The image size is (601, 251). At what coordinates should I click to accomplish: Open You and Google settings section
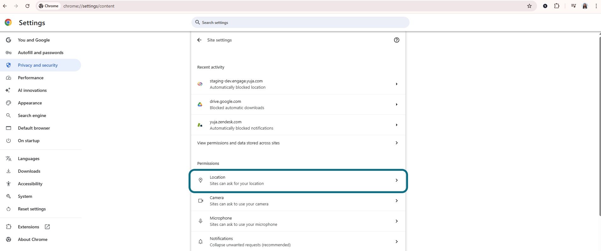pyautogui.click(x=40, y=40)
